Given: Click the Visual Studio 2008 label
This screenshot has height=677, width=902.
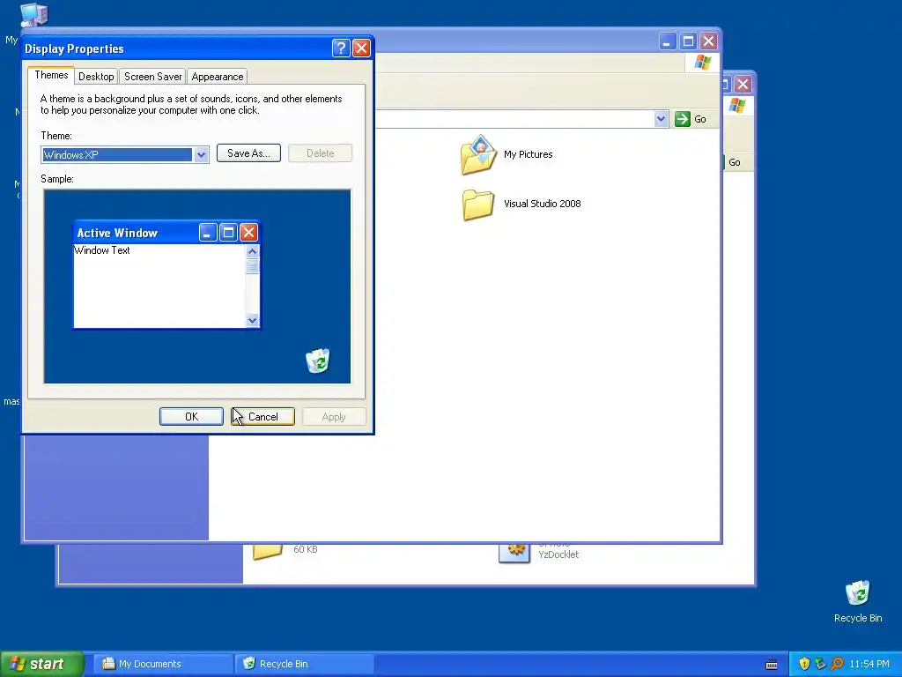Looking at the screenshot, I should pyautogui.click(x=543, y=204).
